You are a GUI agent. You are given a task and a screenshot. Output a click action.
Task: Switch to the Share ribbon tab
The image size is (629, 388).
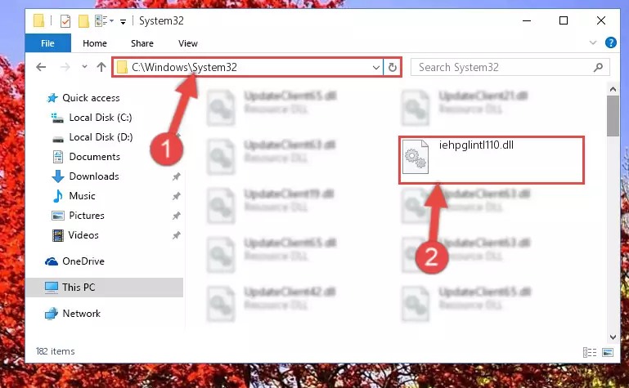pos(142,43)
